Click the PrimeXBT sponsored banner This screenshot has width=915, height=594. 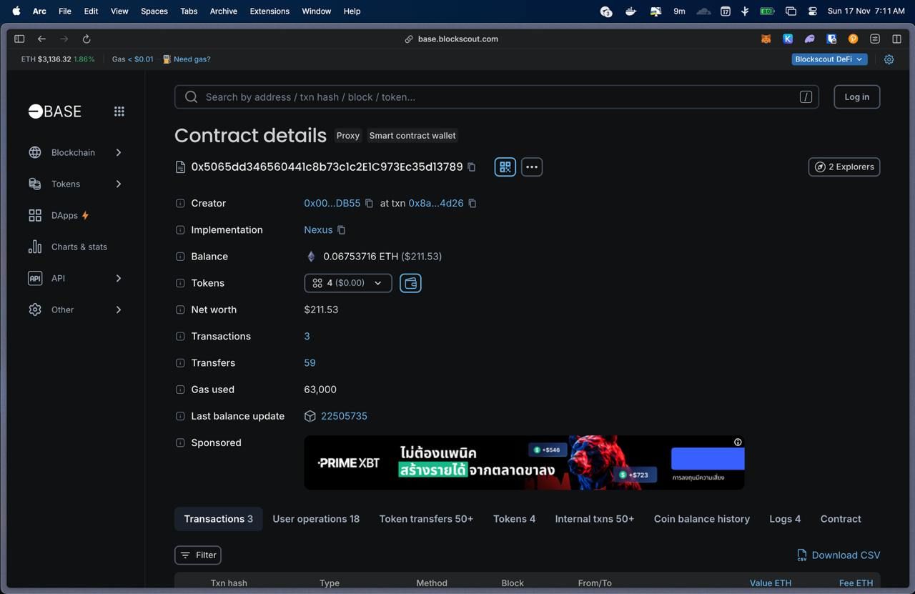pos(524,463)
